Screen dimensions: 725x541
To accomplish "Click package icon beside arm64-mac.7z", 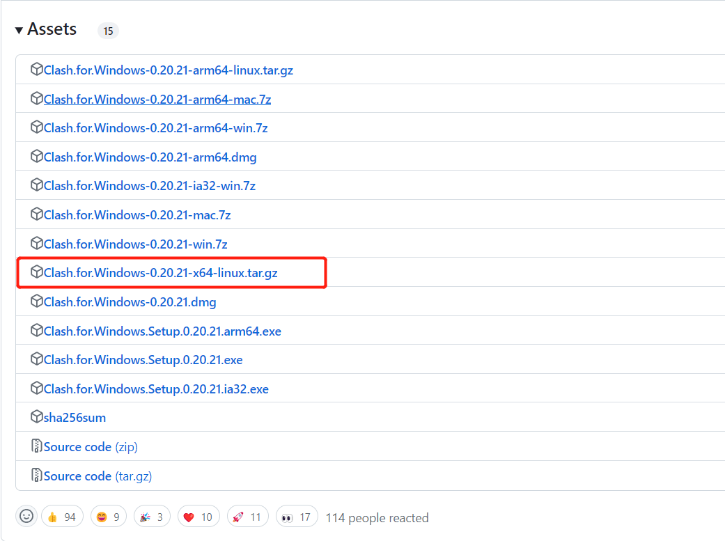I will click(36, 98).
